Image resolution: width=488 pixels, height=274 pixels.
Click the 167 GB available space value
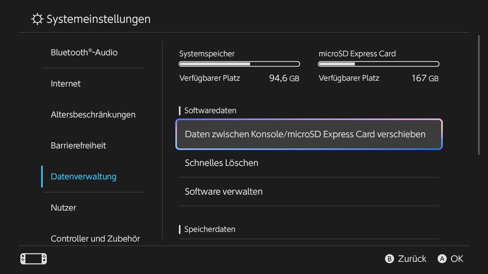tap(425, 78)
